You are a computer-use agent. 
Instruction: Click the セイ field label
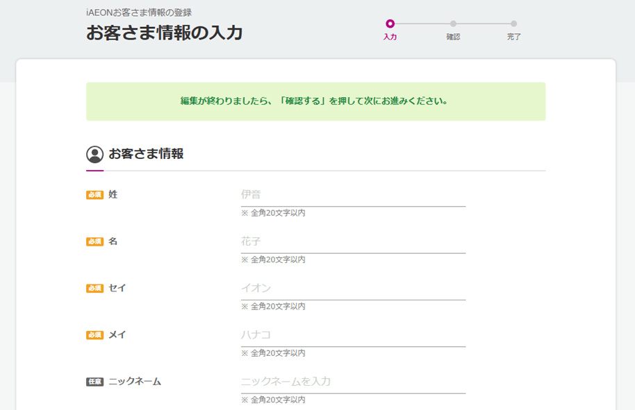click(117, 288)
